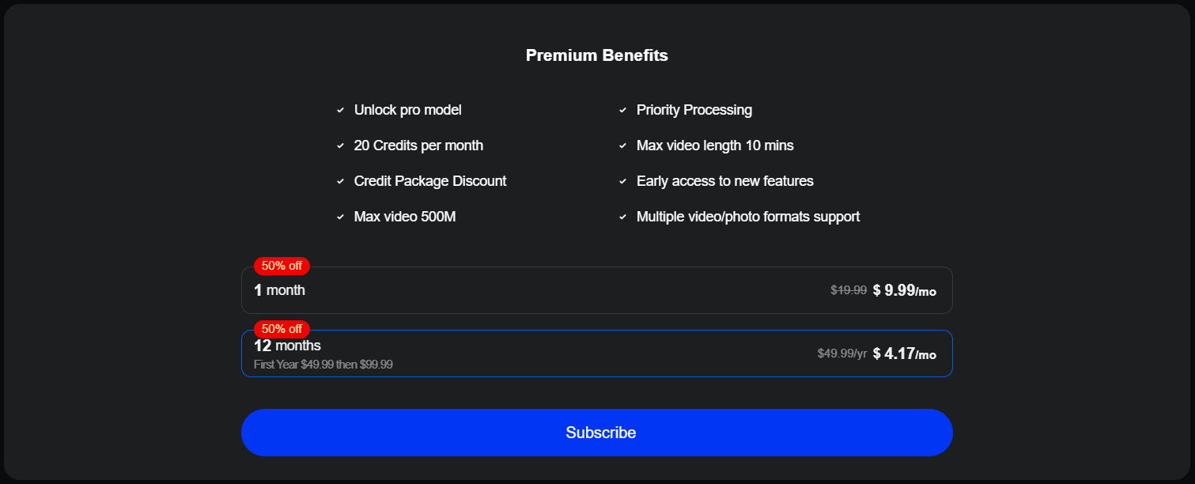Screen dimensions: 1195x484
Task: Click the Priority Processing benefit text
Action: pyautogui.click(x=694, y=110)
